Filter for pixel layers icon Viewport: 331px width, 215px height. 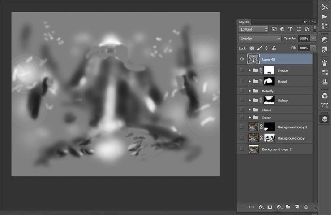pyautogui.click(x=274, y=29)
